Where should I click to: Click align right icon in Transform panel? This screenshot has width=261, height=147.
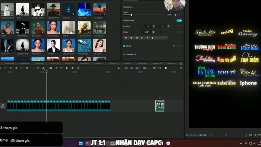(x=137, y=38)
